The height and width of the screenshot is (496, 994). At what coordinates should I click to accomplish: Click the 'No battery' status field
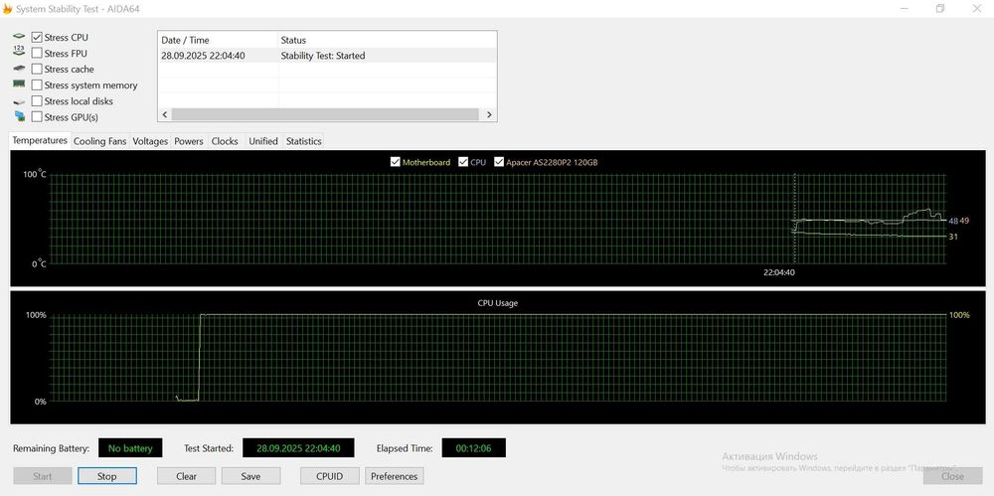click(130, 448)
